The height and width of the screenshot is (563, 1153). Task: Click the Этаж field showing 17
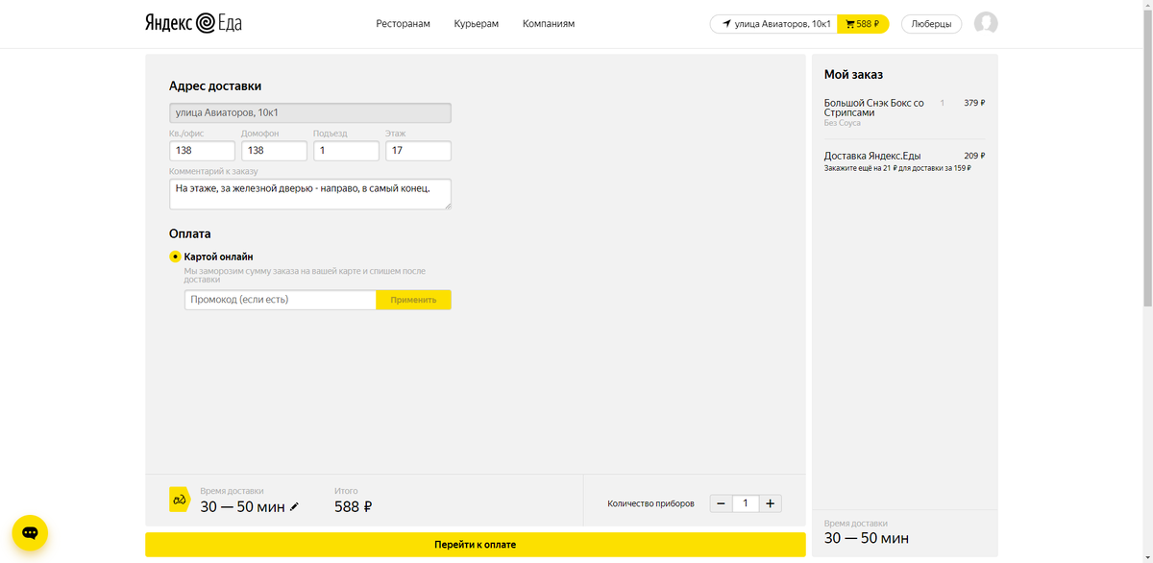pyautogui.click(x=418, y=151)
